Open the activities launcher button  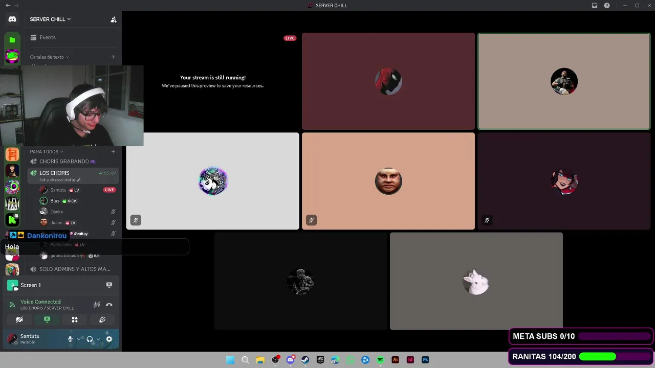(x=75, y=319)
